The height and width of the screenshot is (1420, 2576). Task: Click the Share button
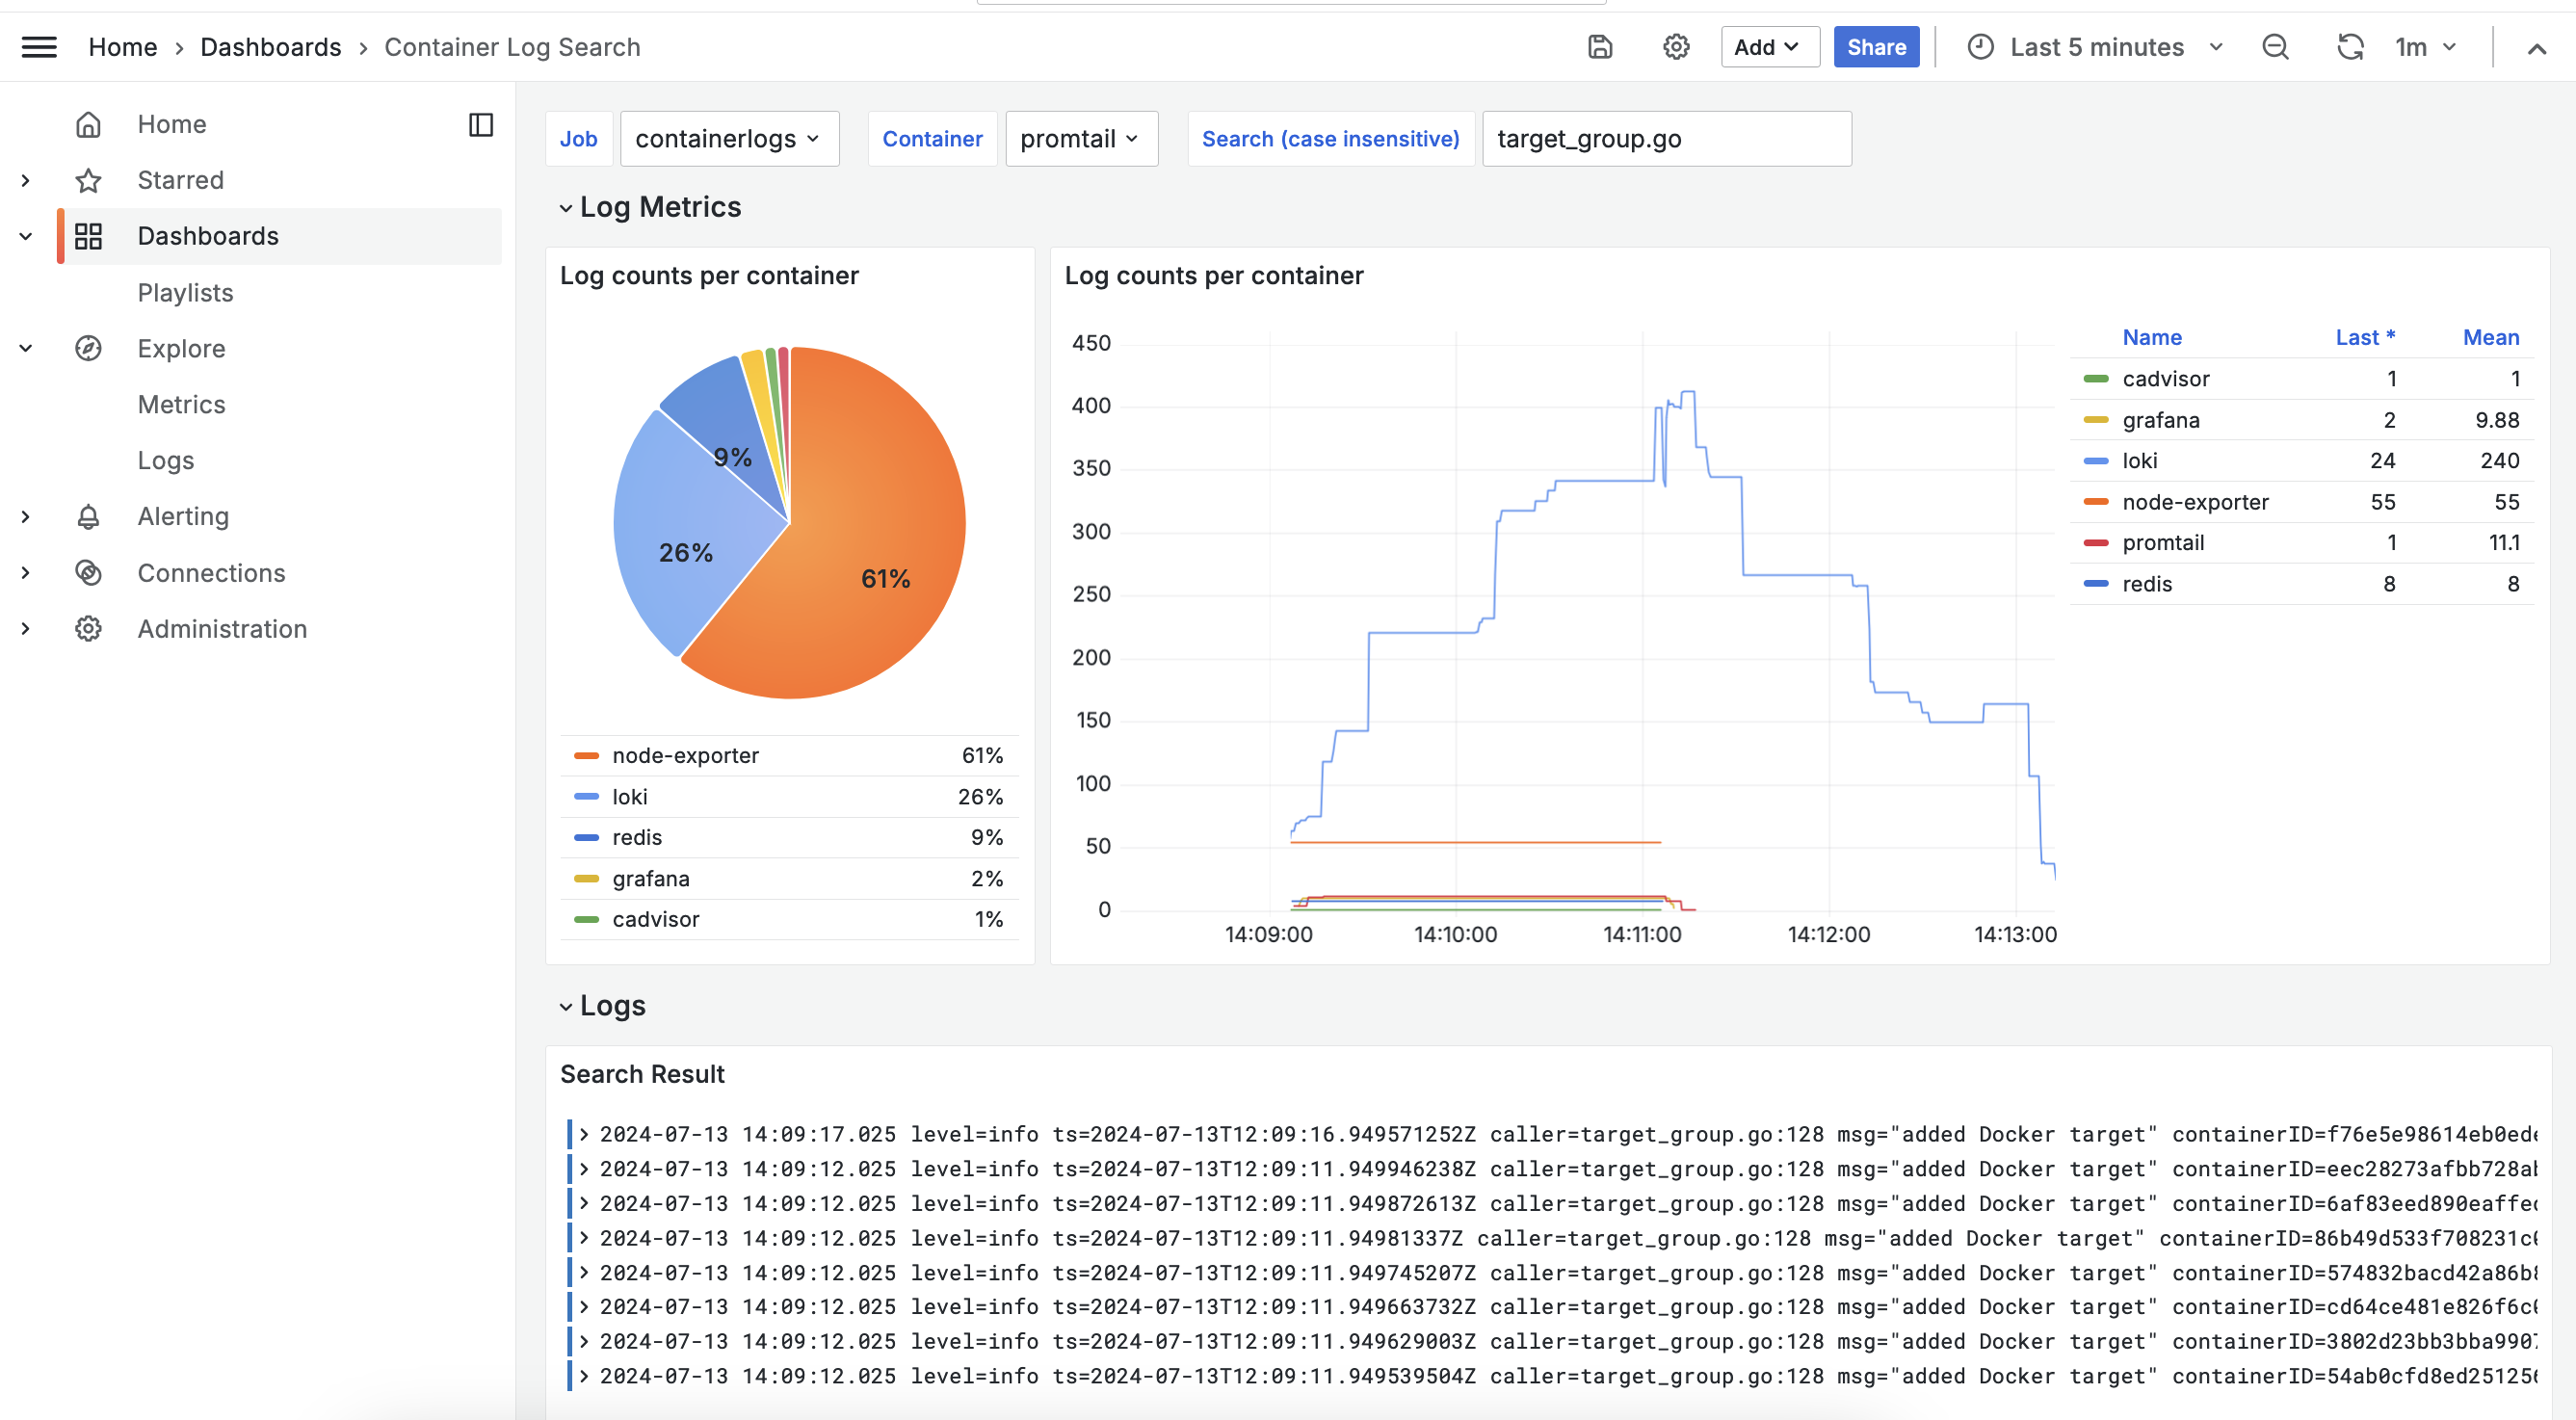point(1875,47)
